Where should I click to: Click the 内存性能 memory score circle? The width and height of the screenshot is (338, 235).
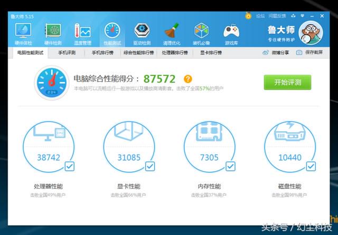pyautogui.click(x=209, y=147)
